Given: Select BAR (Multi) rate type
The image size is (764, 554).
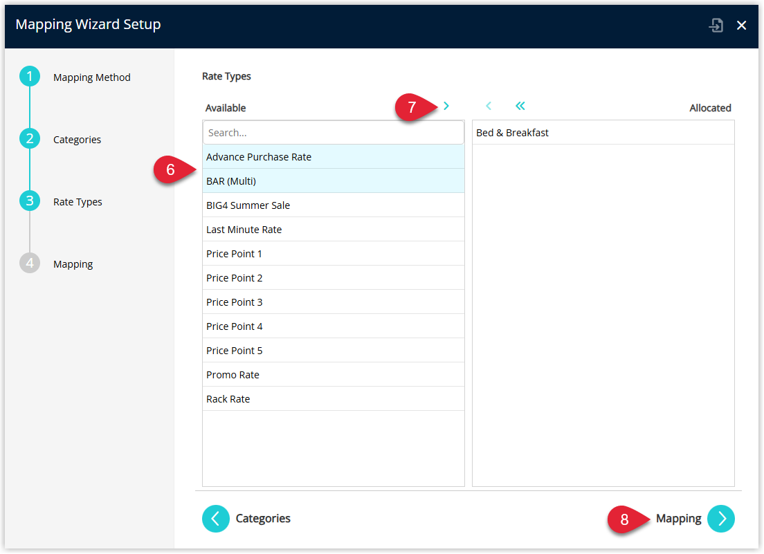Looking at the screenshot, I should (x=334, y=181).
